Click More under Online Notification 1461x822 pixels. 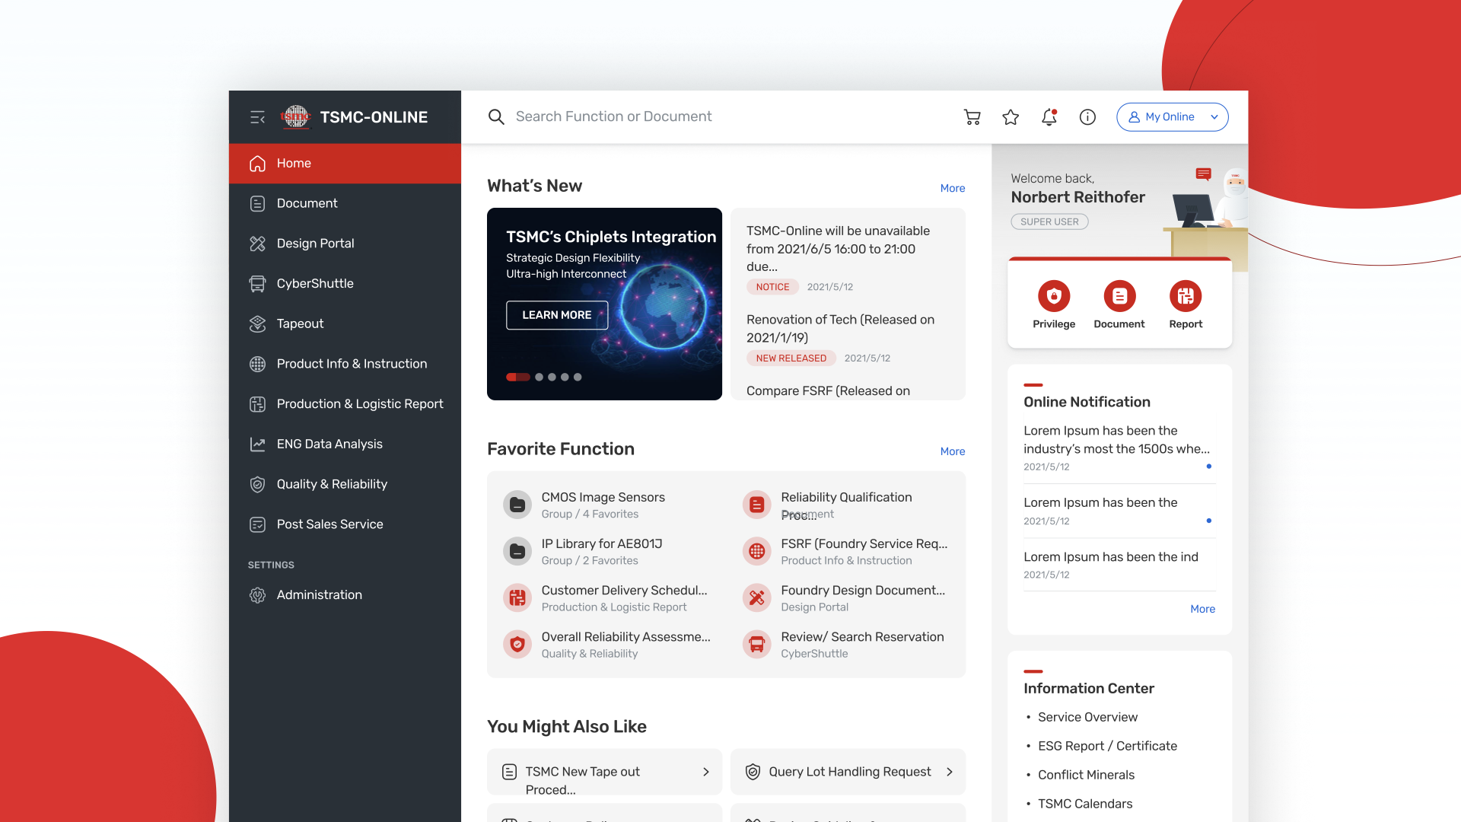click(x=1202, y=609)
